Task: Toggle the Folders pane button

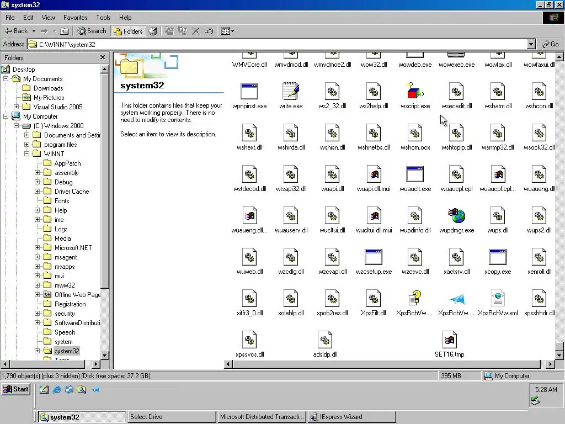Action: [x=128, y=31]
